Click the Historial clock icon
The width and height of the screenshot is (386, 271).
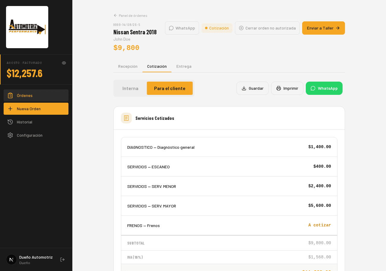point(10,122)
